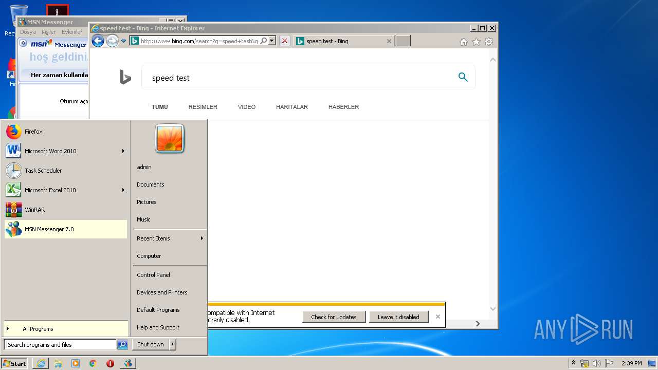658x370 pixels.
Task: Open a new tab in Internet Explorer
Action: (x=403, y=41)
